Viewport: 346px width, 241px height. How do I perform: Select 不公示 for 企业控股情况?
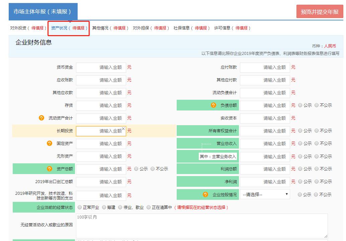[x=316, y=194]
